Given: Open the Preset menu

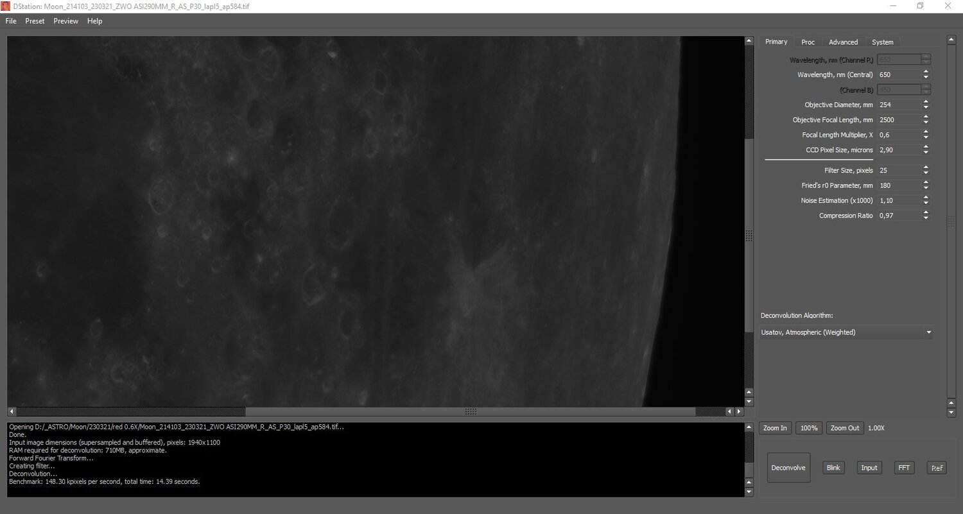Looking at the screenshot, I should 35,21.
